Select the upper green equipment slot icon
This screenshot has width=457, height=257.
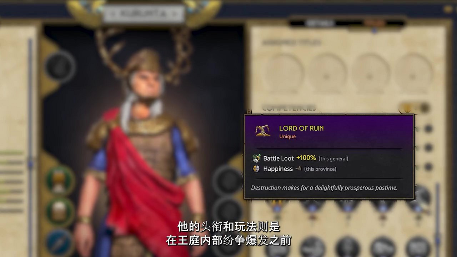coord(60,180)
